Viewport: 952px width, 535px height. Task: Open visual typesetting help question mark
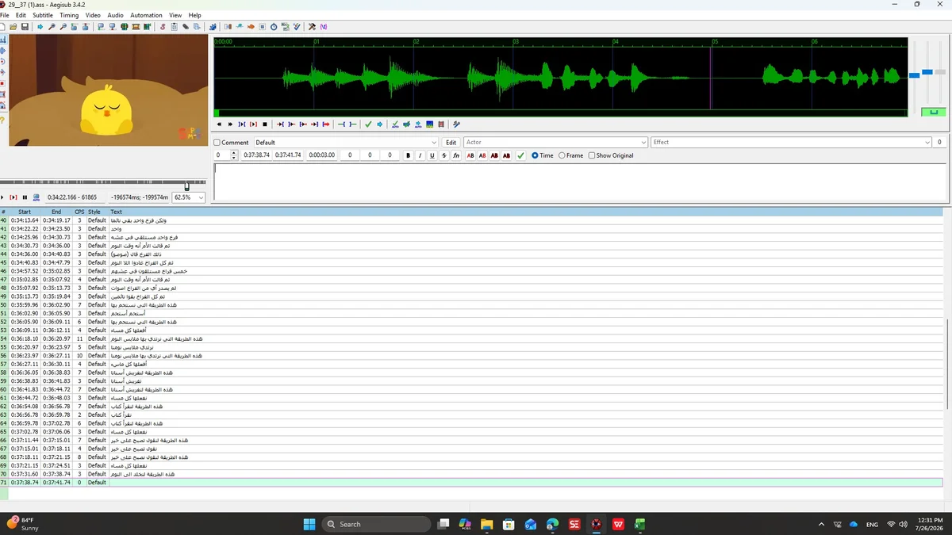click(x=3, y=120)
